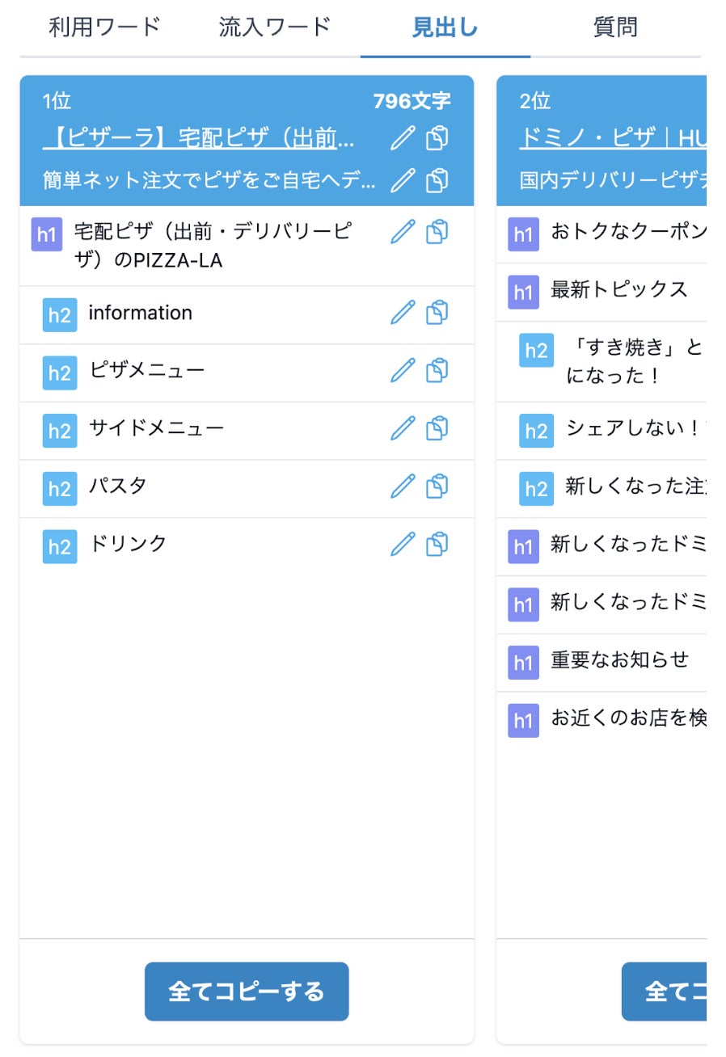
Task: Click the 1位 rank label
Action: pyautogui.click(x=57, y=101)
